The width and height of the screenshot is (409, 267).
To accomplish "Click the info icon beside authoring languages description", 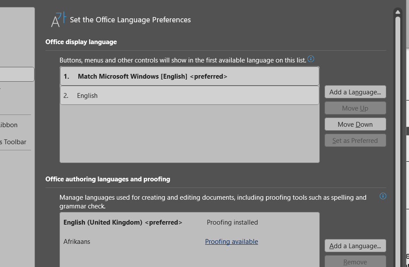I will [383, 196].
